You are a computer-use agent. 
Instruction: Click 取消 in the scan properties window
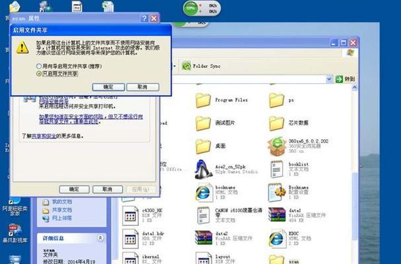coord(108,189)
